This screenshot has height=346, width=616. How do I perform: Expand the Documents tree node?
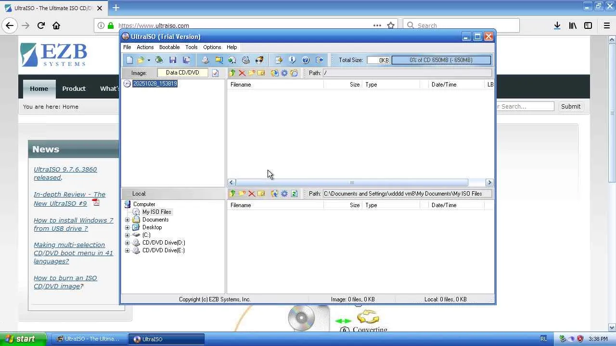(x=127, y=220)
